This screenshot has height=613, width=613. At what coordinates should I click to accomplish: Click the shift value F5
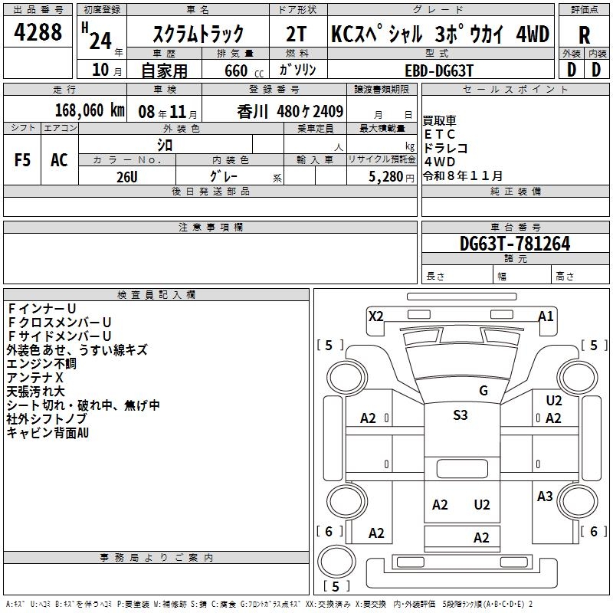(22, 160)
